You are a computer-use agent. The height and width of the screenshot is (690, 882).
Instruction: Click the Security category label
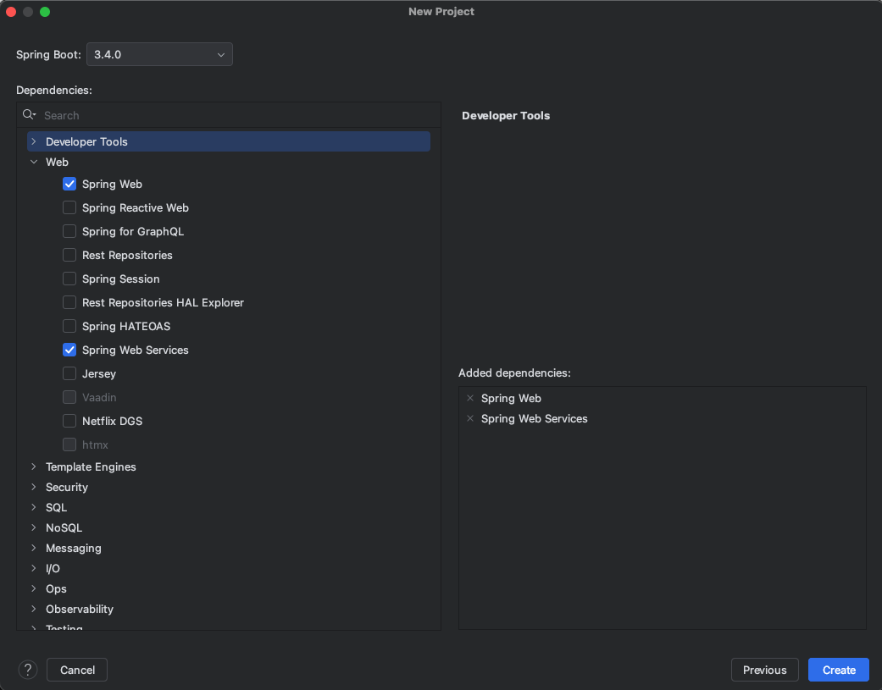click(x=66, y=487)
